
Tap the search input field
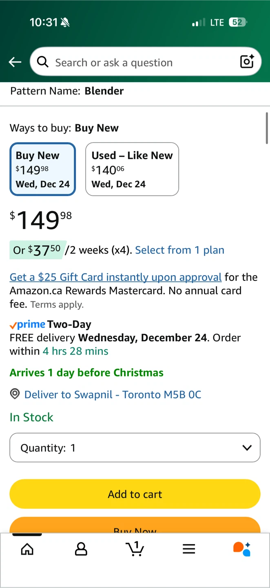143,62
